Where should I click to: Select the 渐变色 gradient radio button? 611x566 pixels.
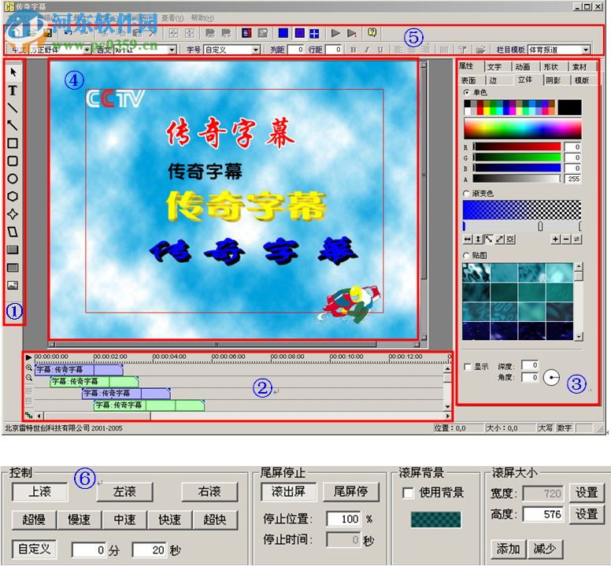click(466, 194)
